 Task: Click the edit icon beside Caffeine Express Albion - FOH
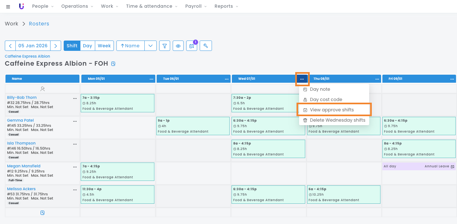point(113,64)
